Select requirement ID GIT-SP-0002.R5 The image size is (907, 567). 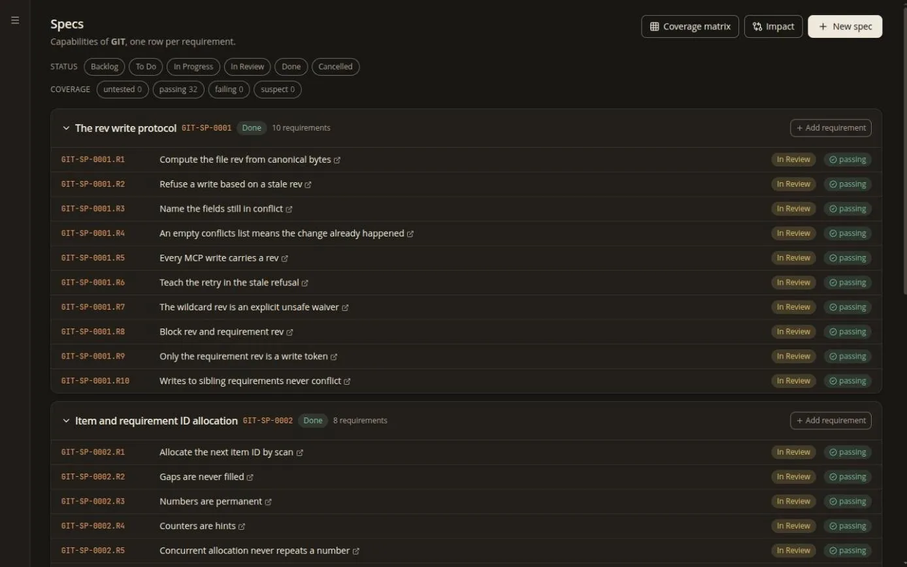93,551
